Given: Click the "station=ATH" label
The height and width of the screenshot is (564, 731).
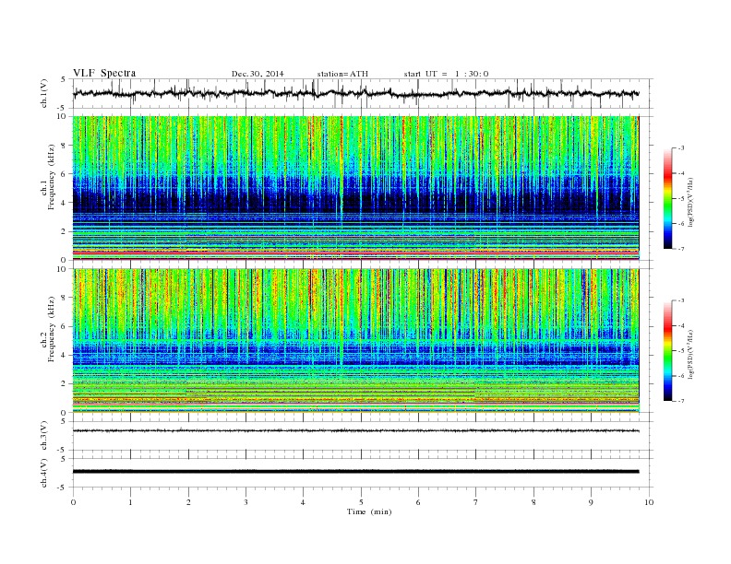Looking at the screenshot, I should (342, 74).
